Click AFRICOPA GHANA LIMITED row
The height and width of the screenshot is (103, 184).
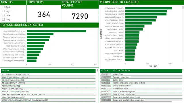coord(48,97)
